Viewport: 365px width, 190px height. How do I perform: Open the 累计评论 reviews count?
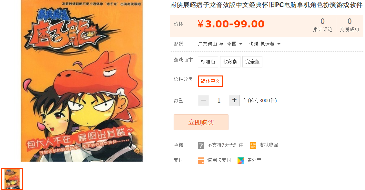click(322, 25)
